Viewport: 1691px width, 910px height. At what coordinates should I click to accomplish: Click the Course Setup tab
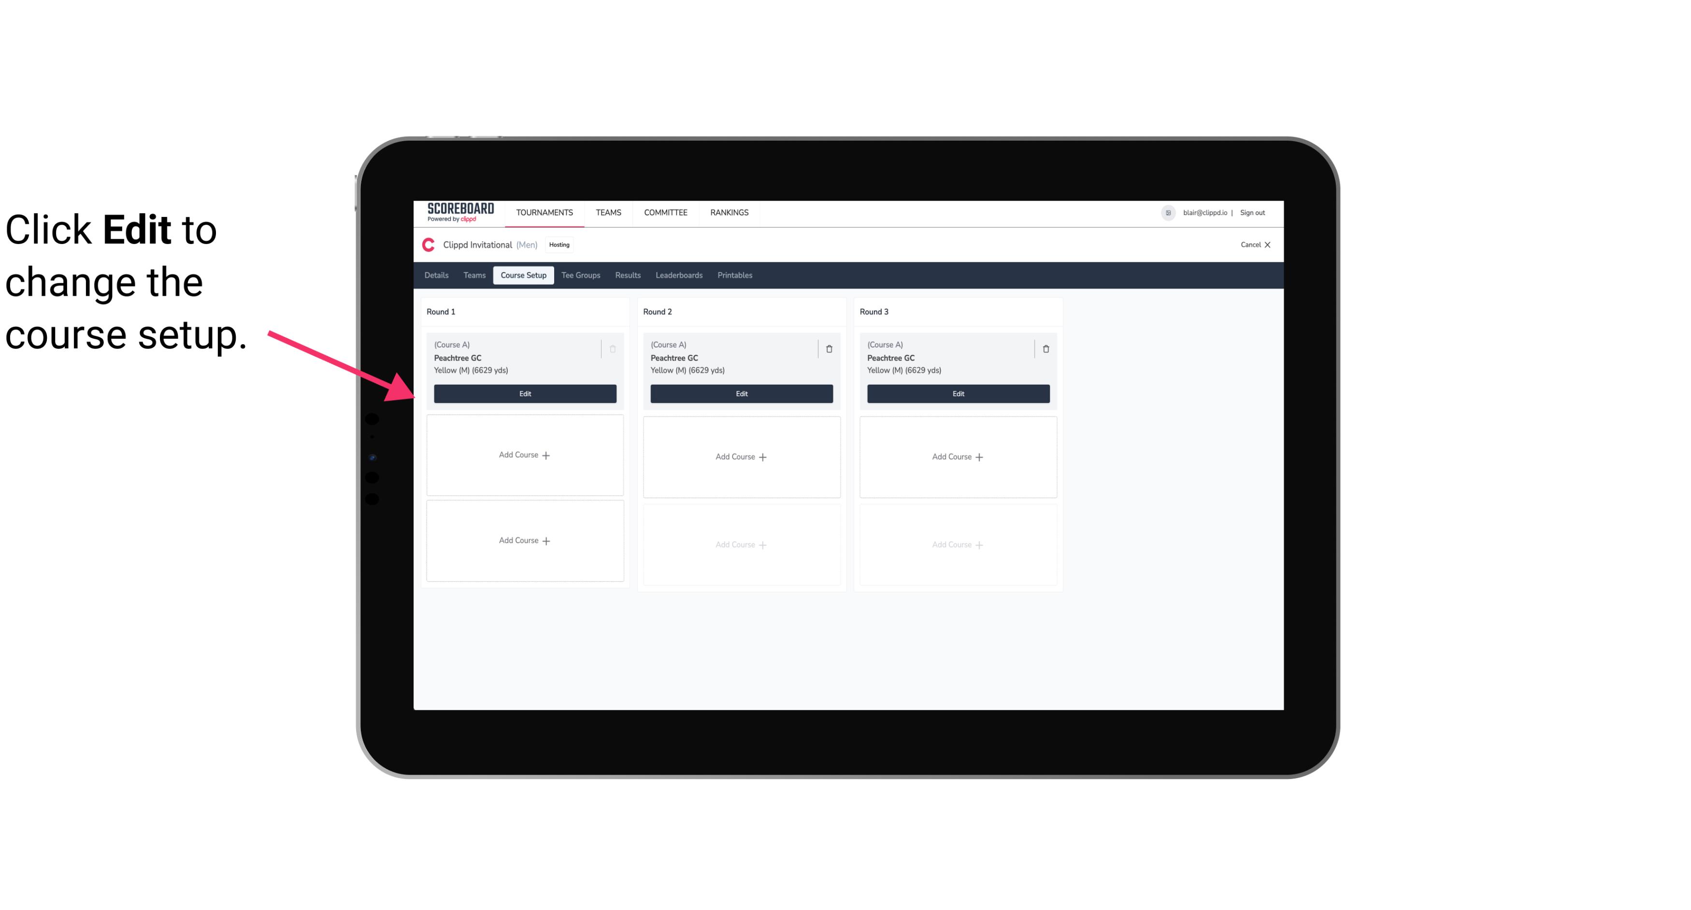523,275
